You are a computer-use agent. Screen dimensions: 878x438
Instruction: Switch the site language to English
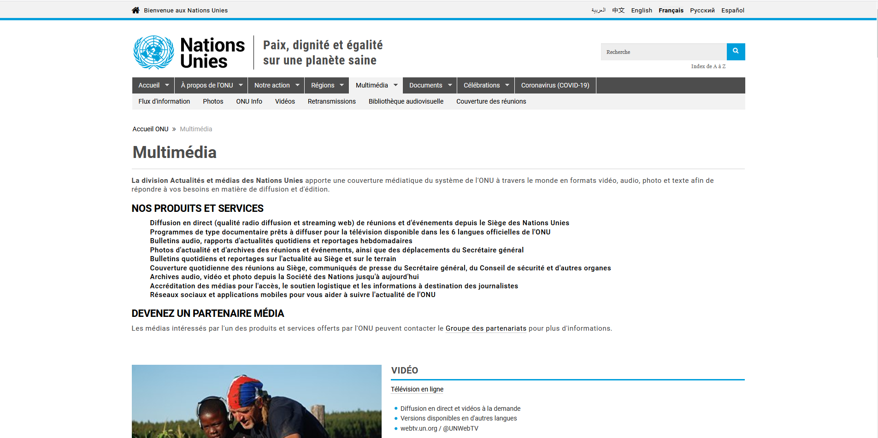click(x=642, y=10)
